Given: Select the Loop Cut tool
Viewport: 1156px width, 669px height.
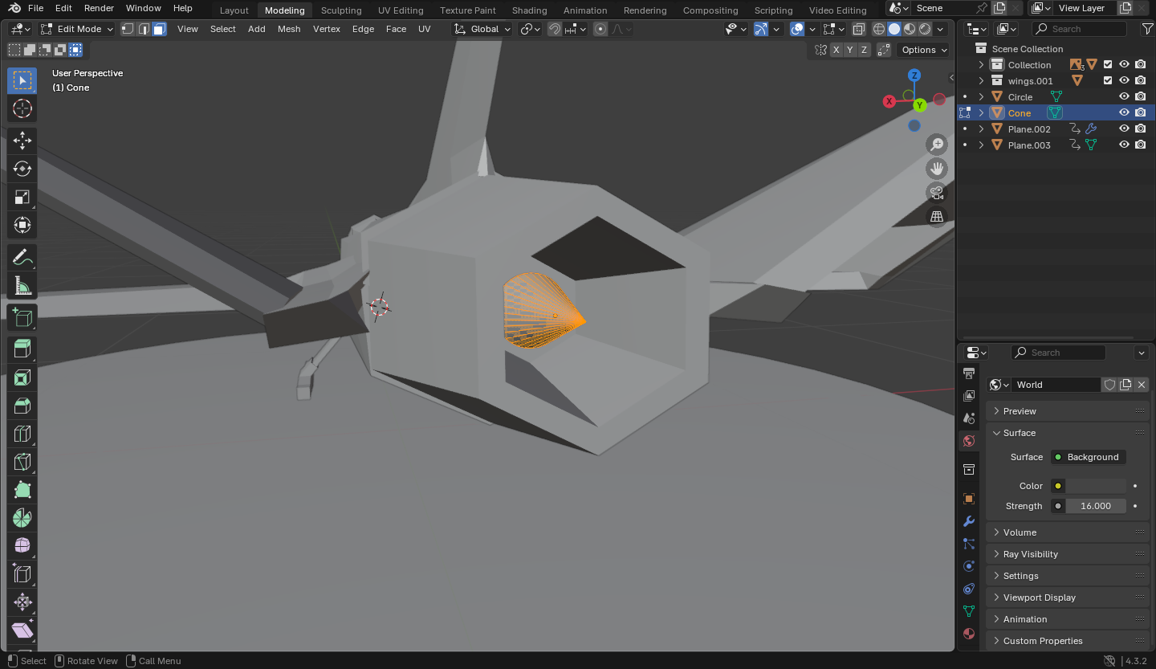Looking at the screenshot, I should [22, 434].
